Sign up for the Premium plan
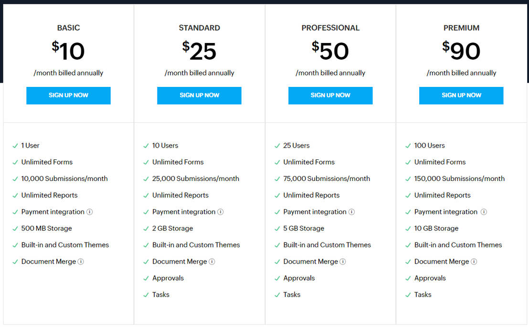The width and height of the screenshot is (529, 327). click(x=461, y=95)
